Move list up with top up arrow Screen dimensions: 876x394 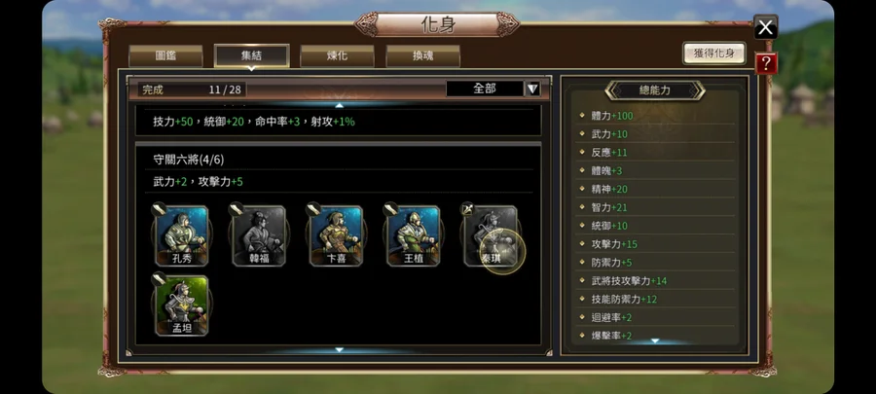coord(339,104)
